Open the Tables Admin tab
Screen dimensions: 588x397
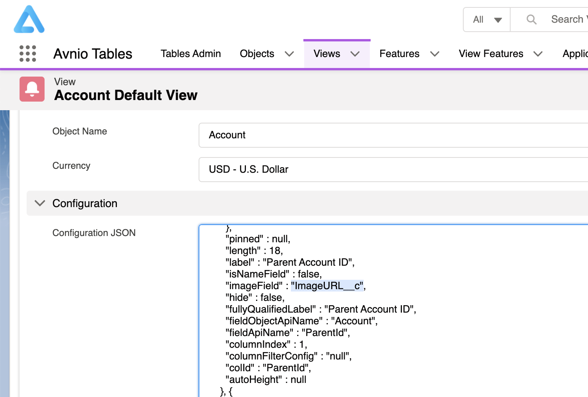[190, 54]
